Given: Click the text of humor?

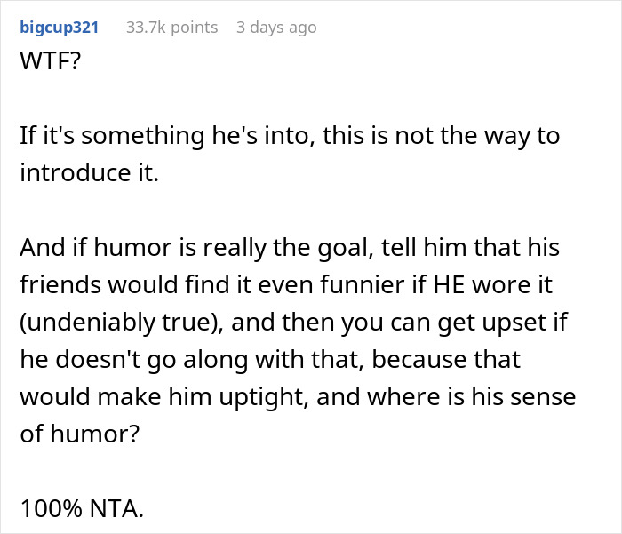Looking at the screenshot, I should pos(80,434).
